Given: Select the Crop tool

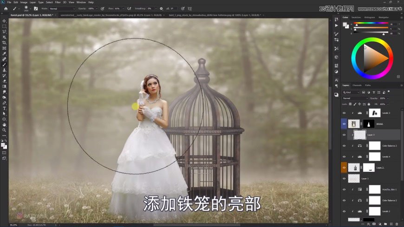Looking at the screenshot, I should point(4,43).
